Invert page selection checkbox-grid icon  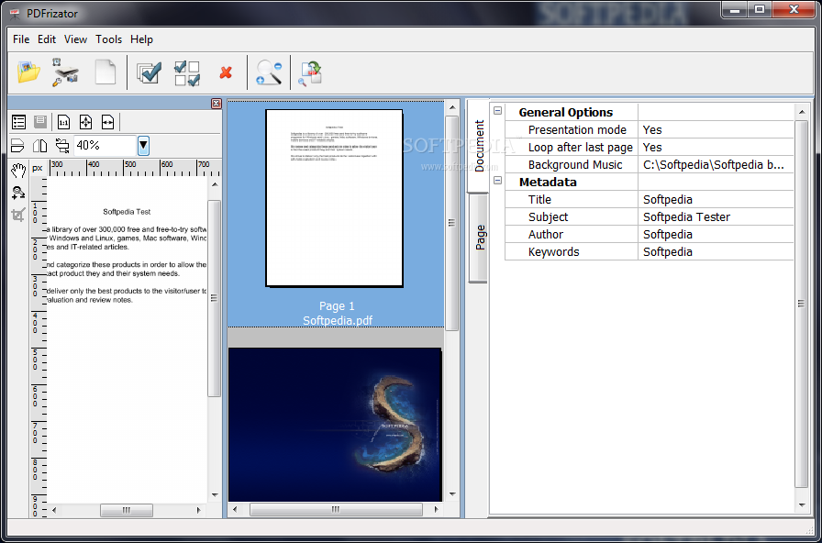coord(187,72)
